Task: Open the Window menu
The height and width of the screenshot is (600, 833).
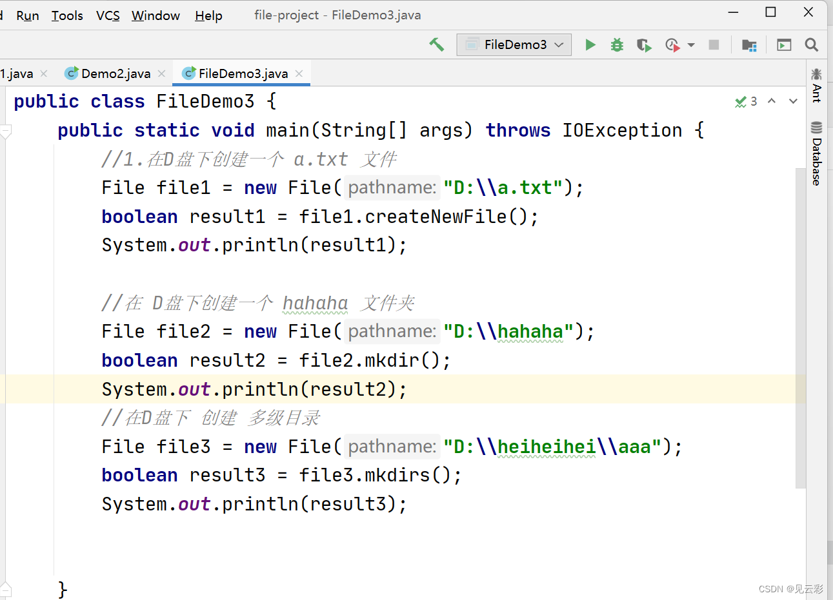Action: [156, 15]
